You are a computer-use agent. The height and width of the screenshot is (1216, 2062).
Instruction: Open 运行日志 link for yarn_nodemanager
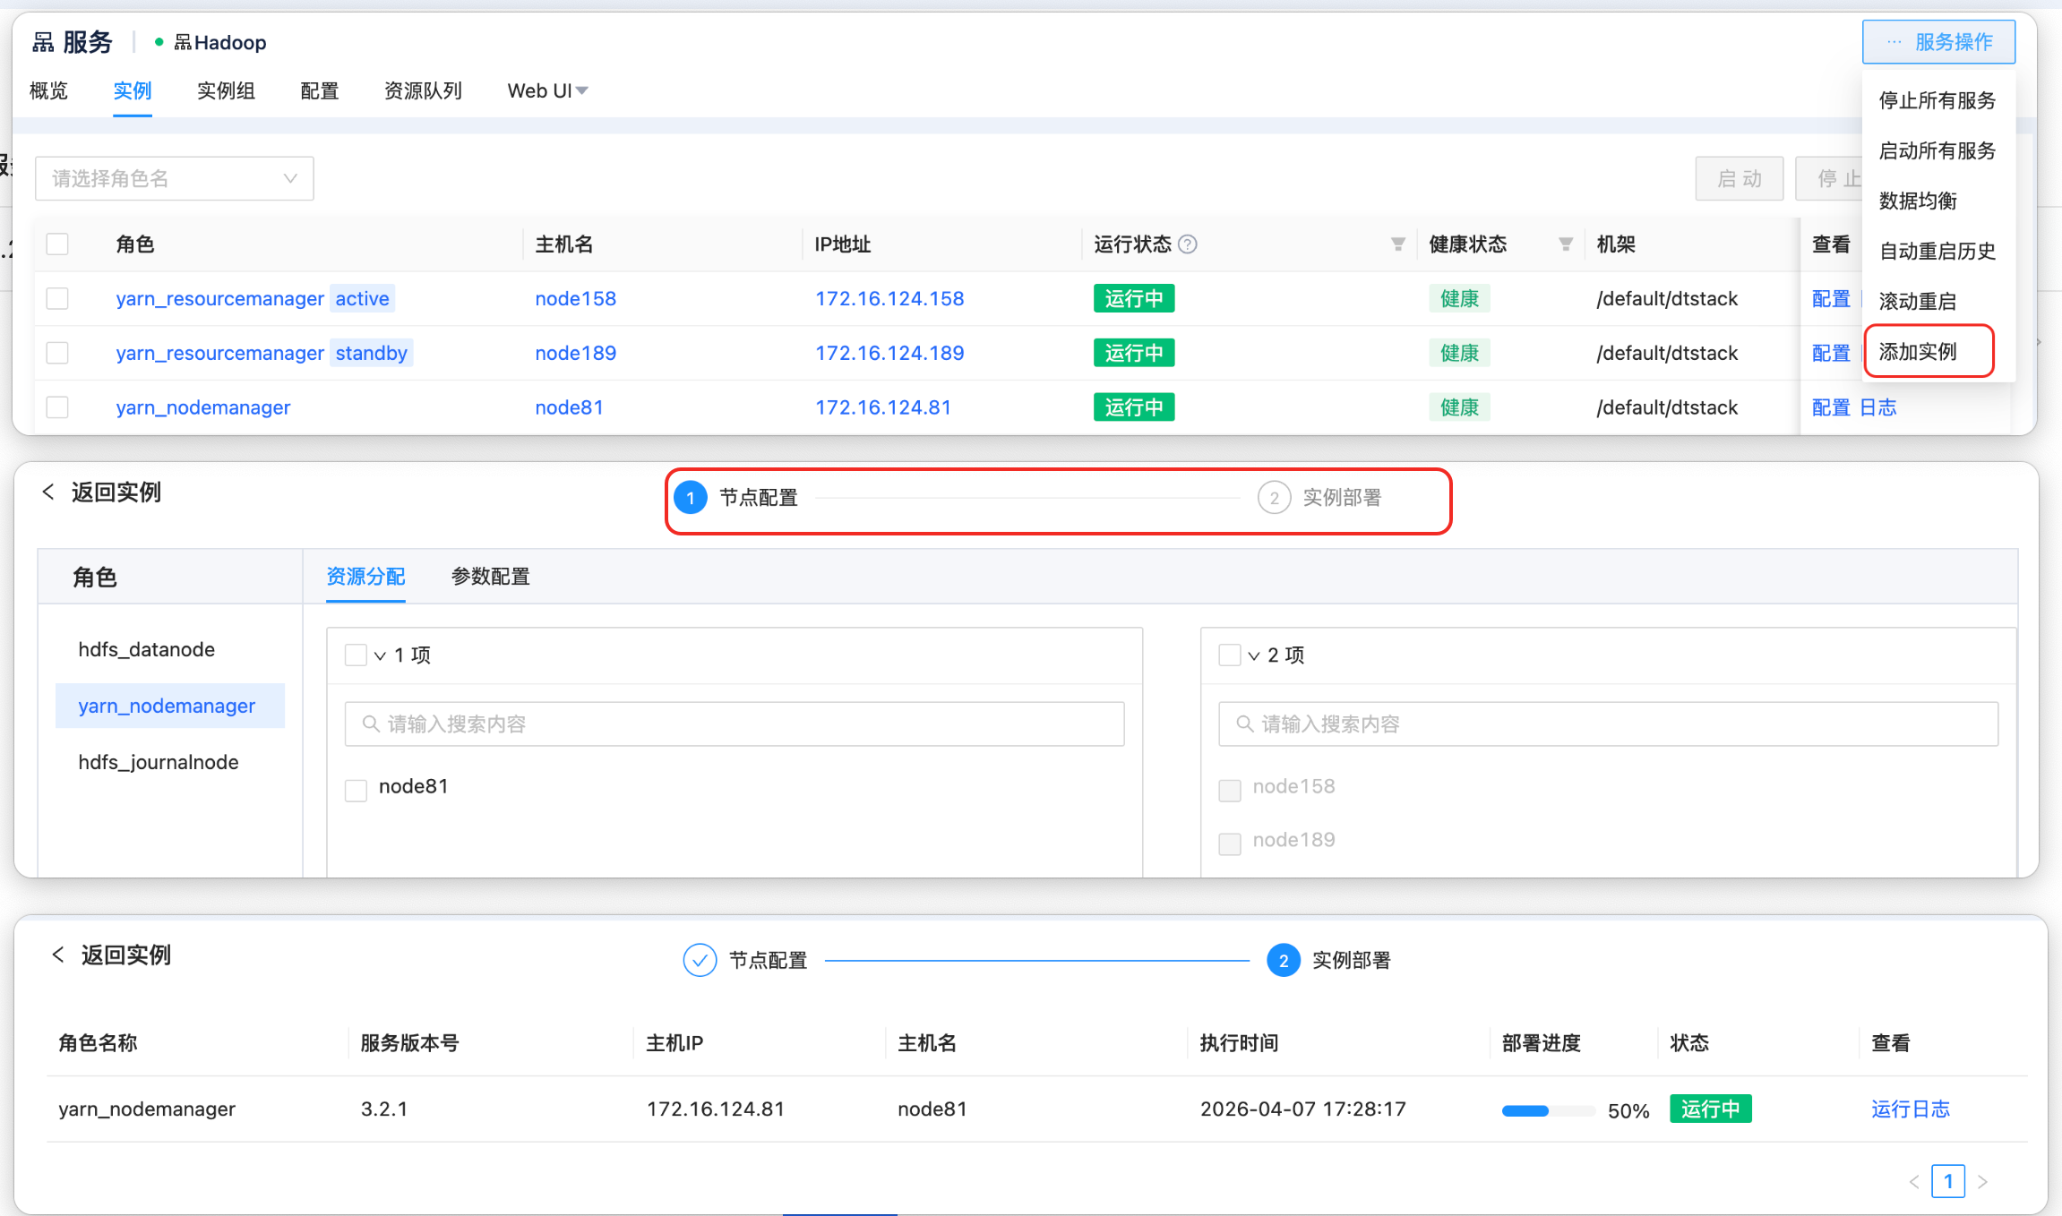1910,1109
